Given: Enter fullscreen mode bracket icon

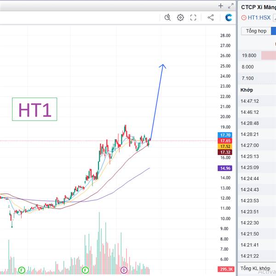Looking at the screenshot, I should click(x=193, y=17).
